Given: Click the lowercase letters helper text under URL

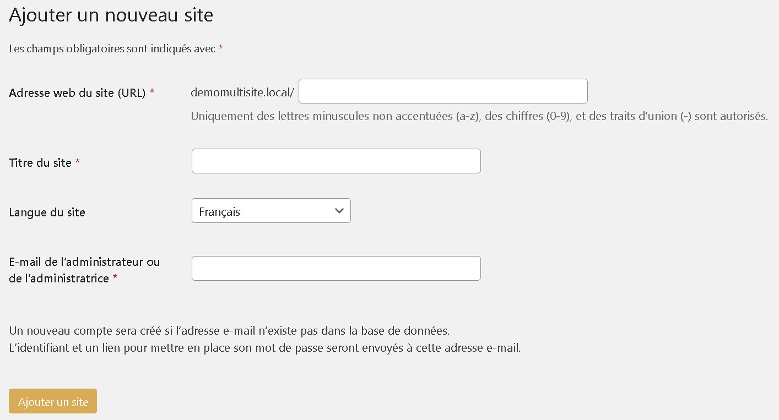Looking at the screenshot, I should click(479, 116).
